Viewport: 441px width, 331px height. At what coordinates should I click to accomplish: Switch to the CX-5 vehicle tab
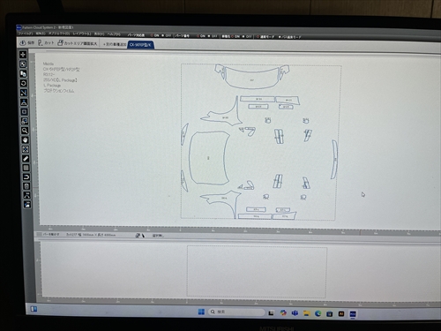140,45
